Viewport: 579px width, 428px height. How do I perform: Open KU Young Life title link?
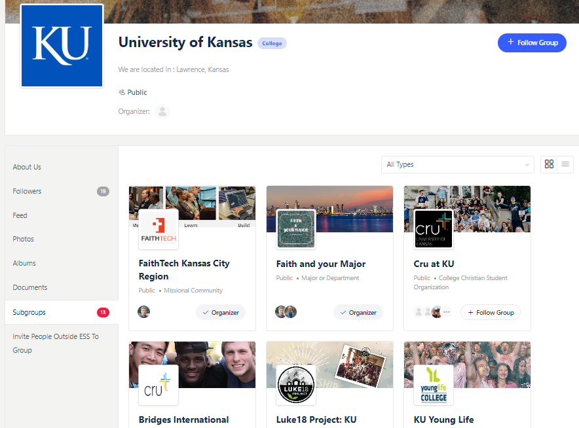[443, 420]
